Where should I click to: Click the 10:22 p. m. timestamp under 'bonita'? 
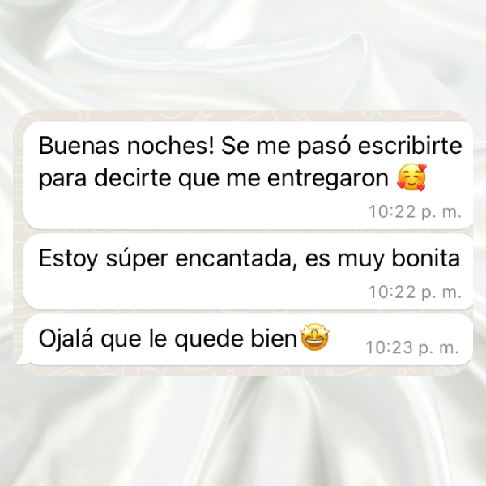coord(415,292)
